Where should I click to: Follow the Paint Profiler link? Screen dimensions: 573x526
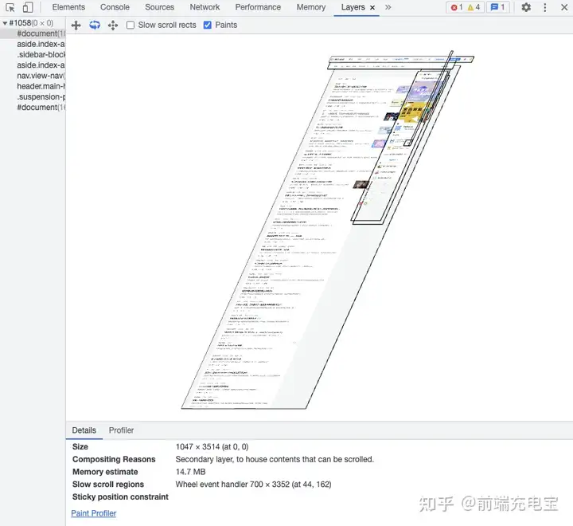[94, 513]
